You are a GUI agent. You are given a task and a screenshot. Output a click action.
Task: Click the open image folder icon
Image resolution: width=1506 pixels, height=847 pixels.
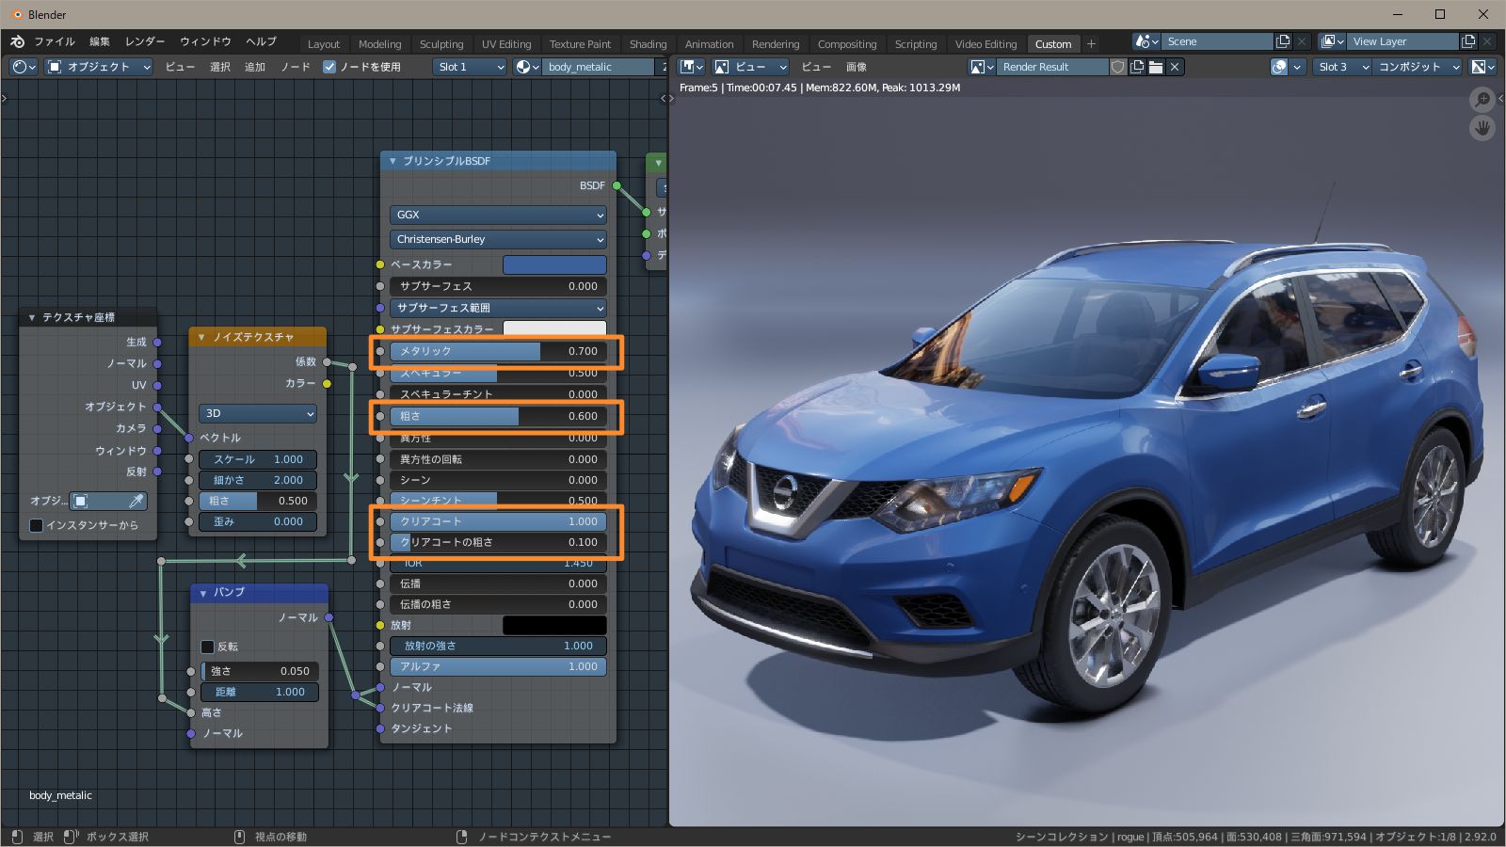1156,67
